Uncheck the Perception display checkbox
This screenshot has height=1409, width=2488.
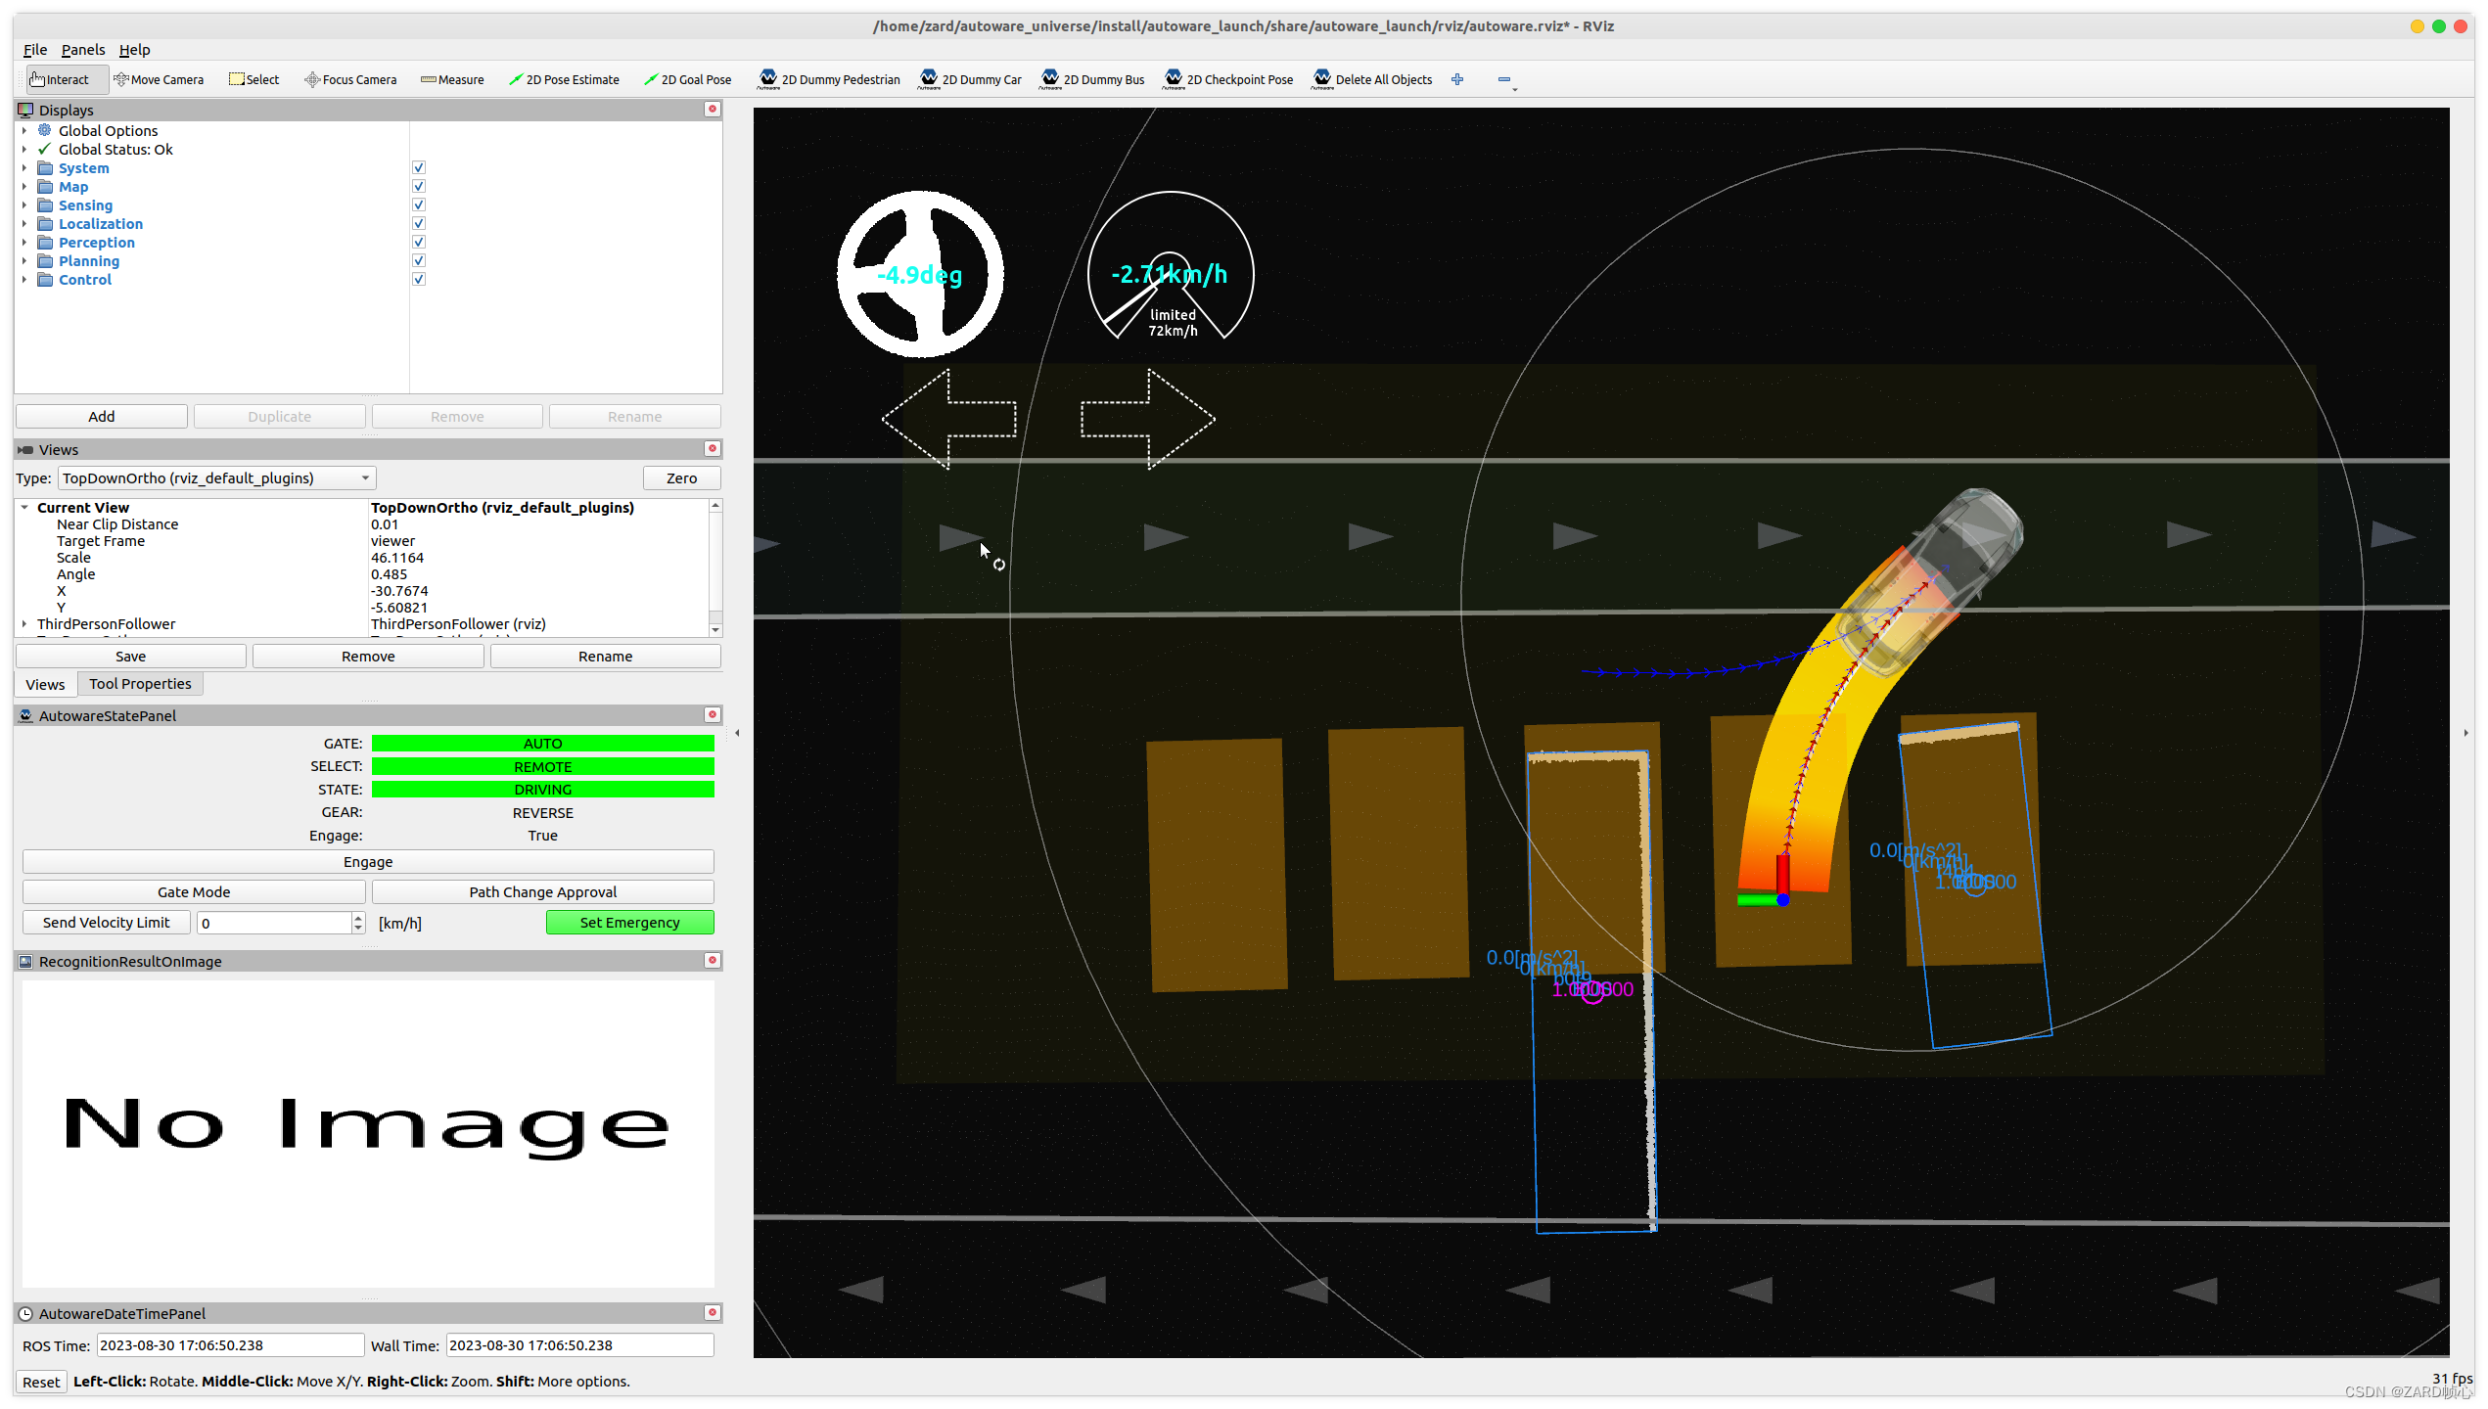419,242
